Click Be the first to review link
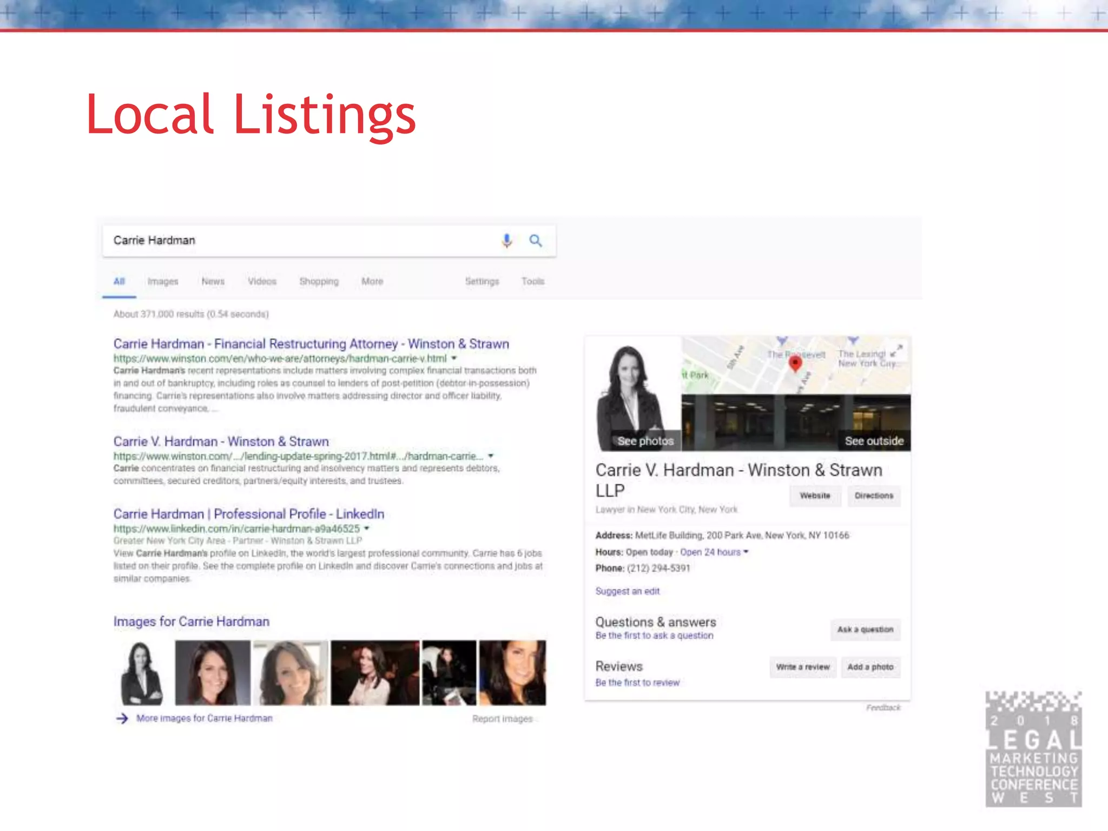 click(x=637, y=683)
